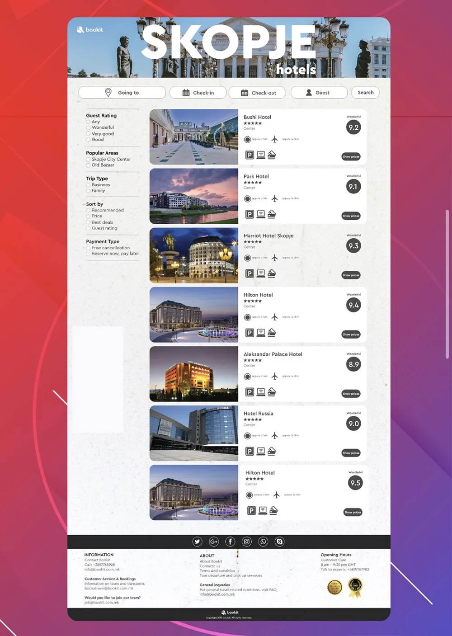Image resolution: width=452 pixels, height=636 pixels.
Task: Sort by Guest rating option
Action: tap(88, 228)
